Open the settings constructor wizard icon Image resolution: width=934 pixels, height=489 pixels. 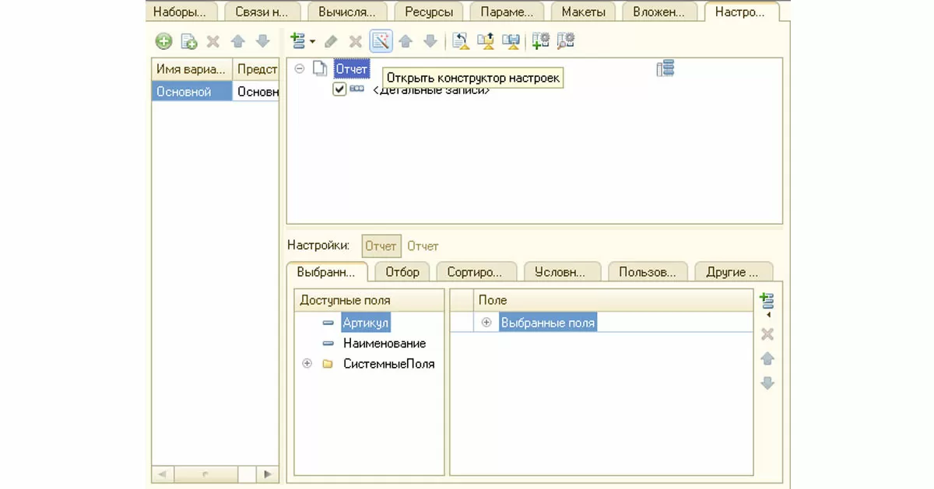point(381,41)
